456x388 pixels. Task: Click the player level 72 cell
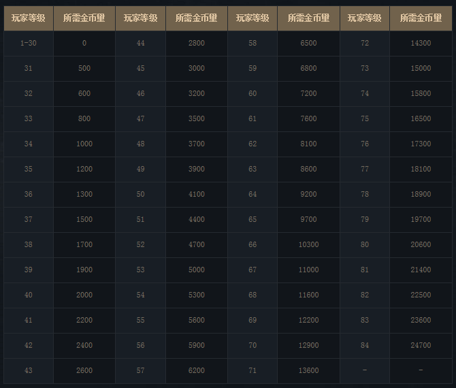pyautogui.click(x=365, y=43)
